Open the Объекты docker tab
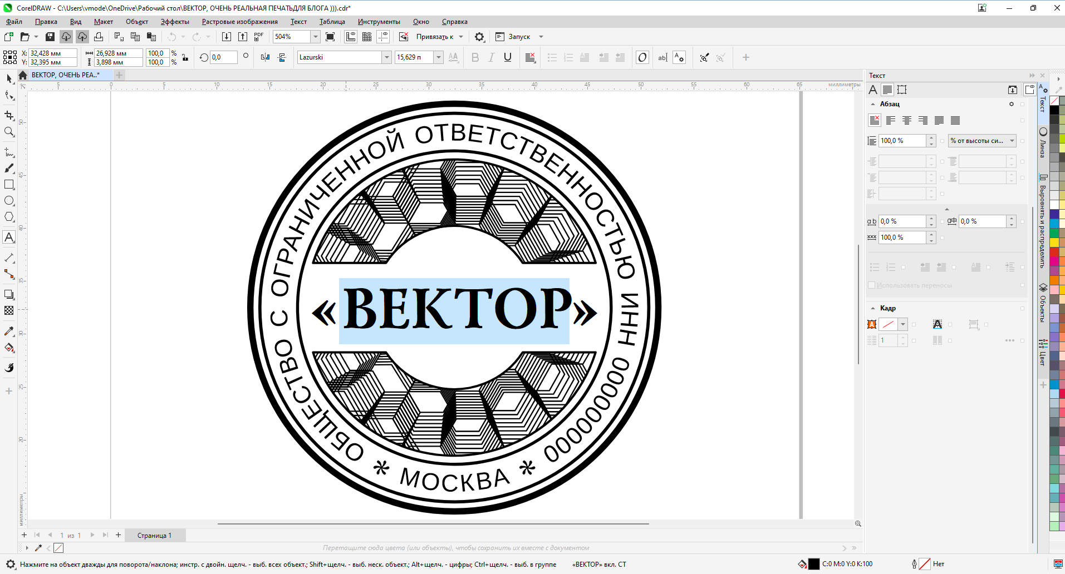This screenshot has height=574, width=1065. point(1043,303)
